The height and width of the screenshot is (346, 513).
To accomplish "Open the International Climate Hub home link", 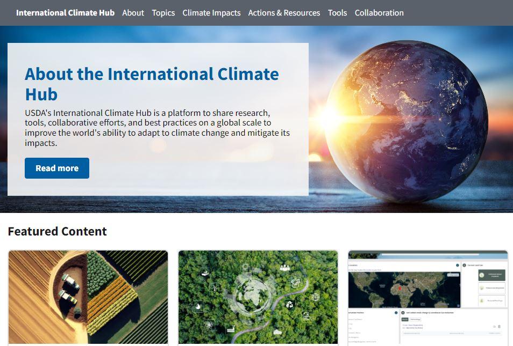I will 66,13.
